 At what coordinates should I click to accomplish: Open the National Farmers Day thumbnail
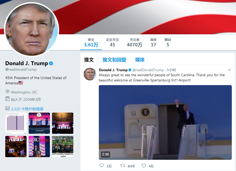coord(63,147)
